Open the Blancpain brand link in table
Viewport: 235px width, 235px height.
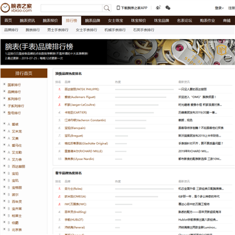tap(75, 128)
